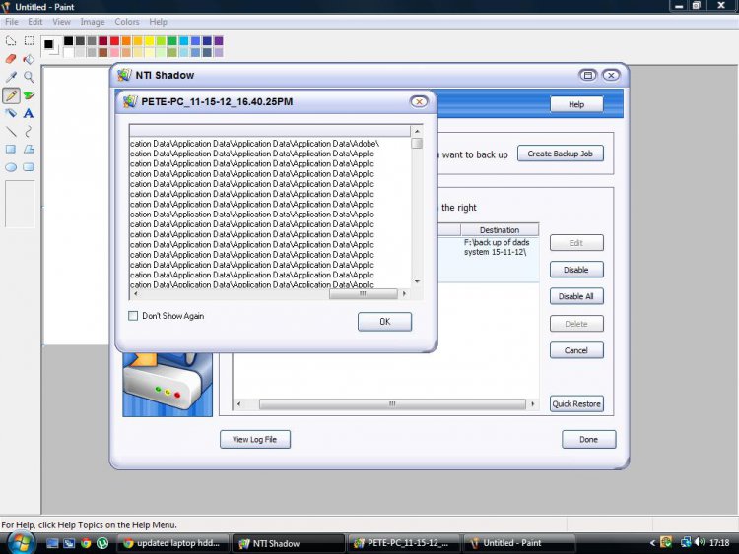The height and width of the screenshot is (554, 739).
Task: Click the Show Desktop quick launch icon
Action: [52, 543]
